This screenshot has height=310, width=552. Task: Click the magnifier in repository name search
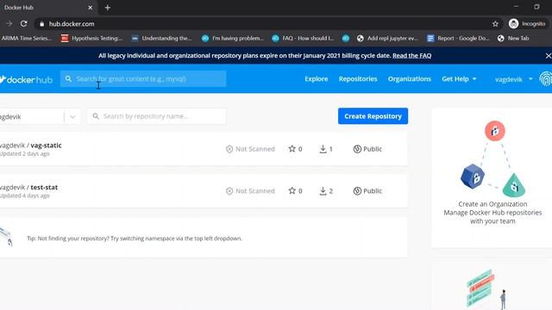[x=96, y=116]
